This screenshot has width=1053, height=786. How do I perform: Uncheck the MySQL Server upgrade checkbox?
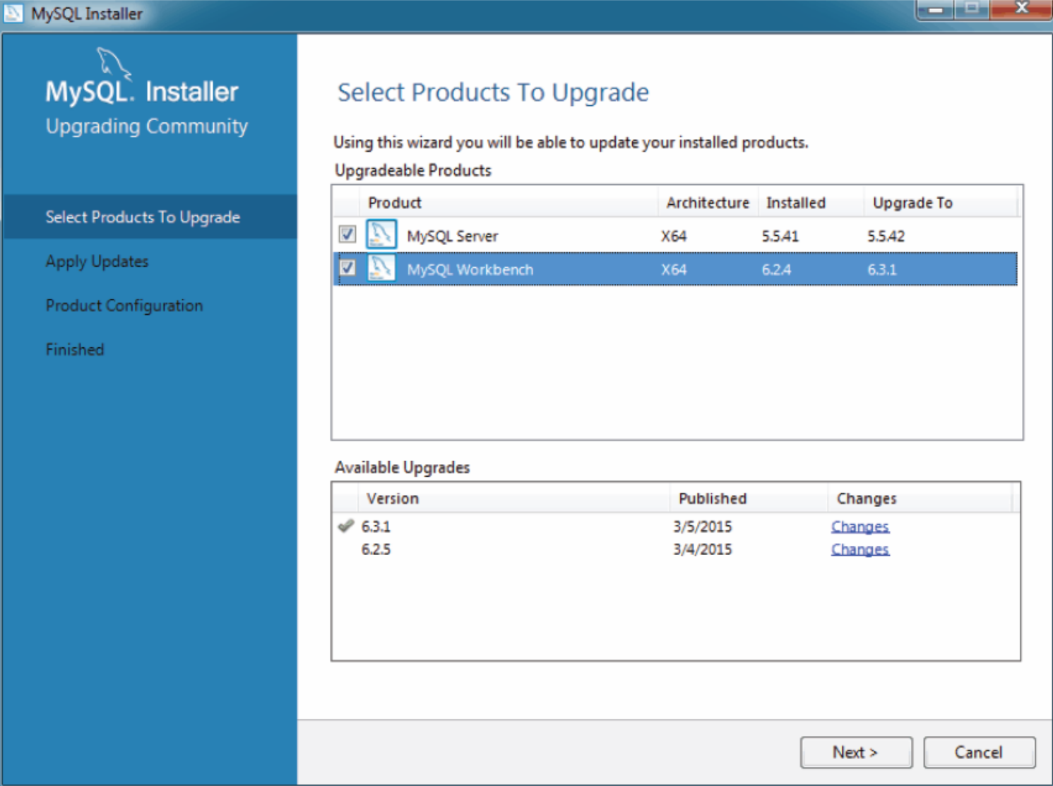click(x=345, y=235)
